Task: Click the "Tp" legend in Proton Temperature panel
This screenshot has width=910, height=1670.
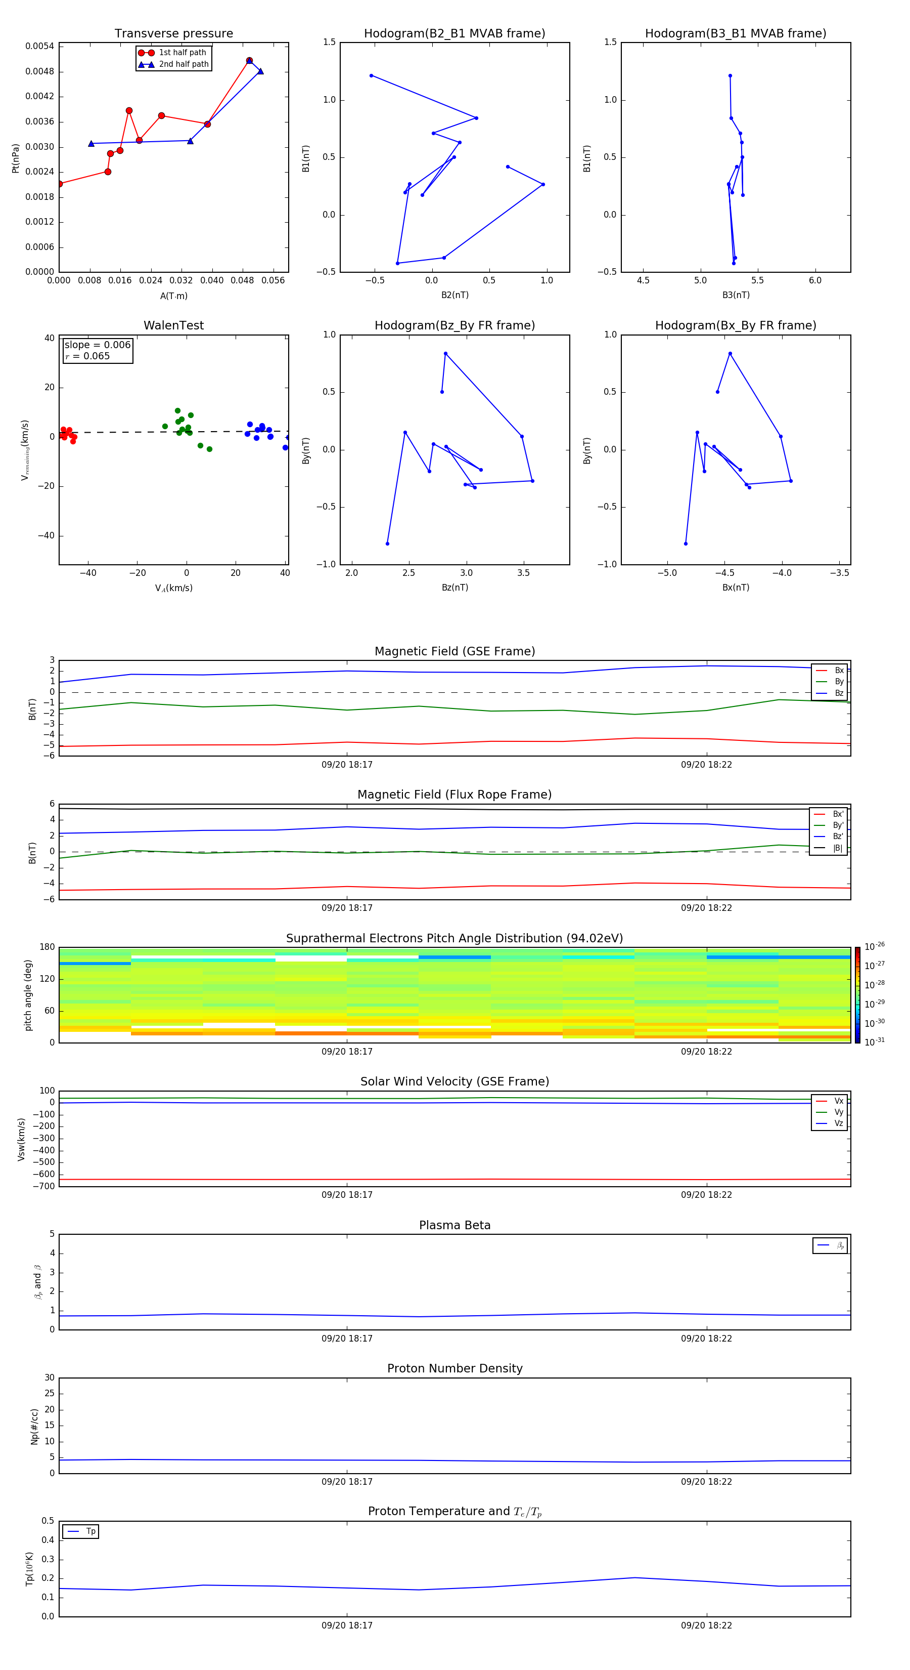Action: [x=81, y=1531]
